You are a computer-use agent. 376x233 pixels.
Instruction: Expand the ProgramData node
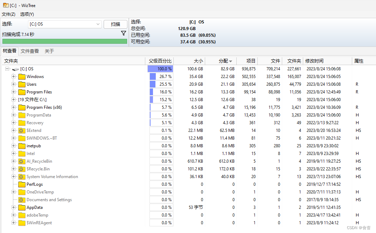click(x=14, y=115)
